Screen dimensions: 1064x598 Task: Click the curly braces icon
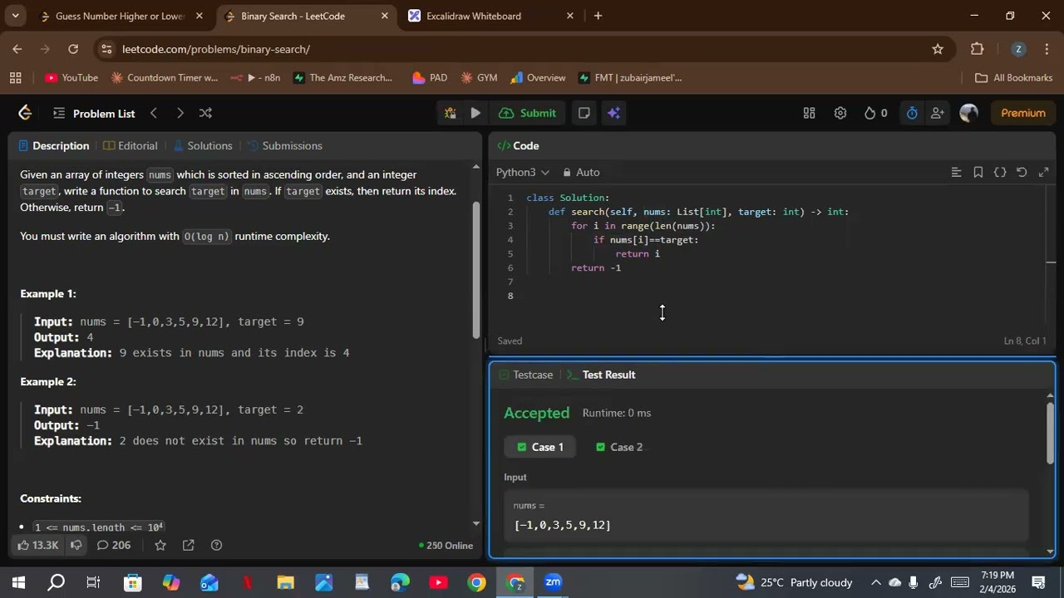tap(1000, 172)
